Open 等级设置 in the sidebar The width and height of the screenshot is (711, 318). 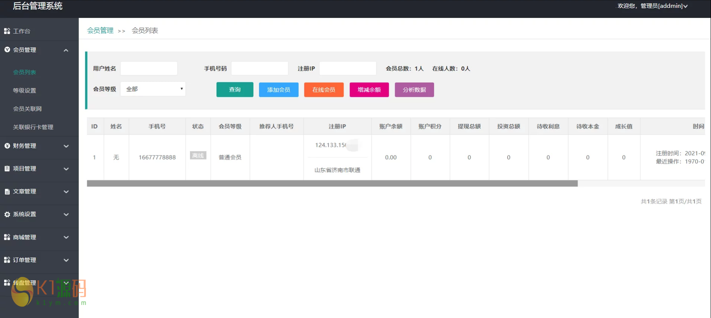[x=25, y=90]
